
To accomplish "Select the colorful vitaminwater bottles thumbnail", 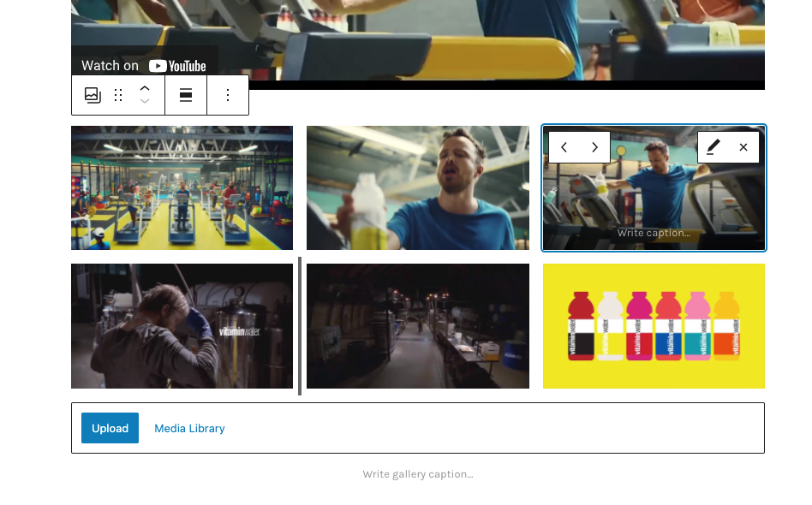I will pyautogui.click(x=654, y=326).
